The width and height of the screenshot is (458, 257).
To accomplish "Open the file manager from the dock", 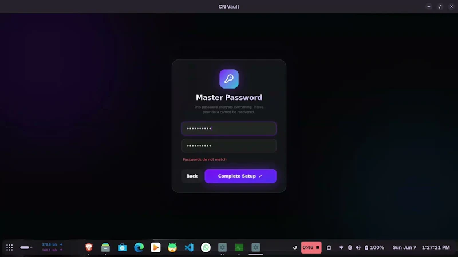I will click(x=105, y=247).
